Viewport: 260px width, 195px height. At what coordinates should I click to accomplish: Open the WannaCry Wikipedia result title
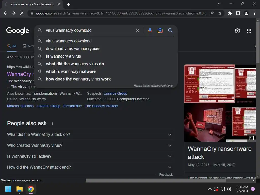(x=20, y=74)
